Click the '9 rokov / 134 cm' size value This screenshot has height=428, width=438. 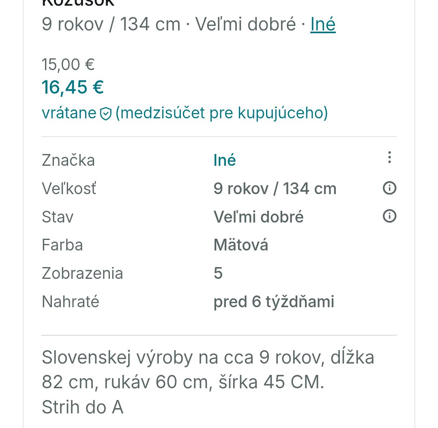(x=275, y=189)
